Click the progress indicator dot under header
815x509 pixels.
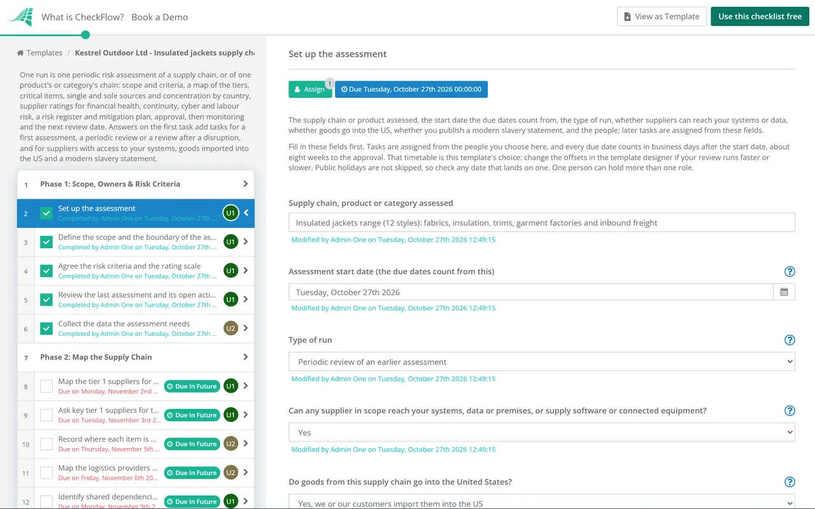85,35
